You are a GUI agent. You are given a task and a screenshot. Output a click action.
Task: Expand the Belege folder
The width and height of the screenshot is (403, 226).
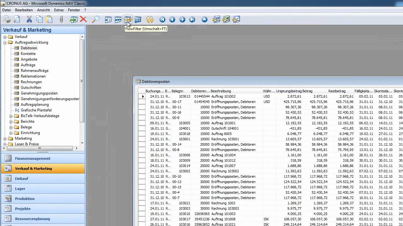click(11, 127)
